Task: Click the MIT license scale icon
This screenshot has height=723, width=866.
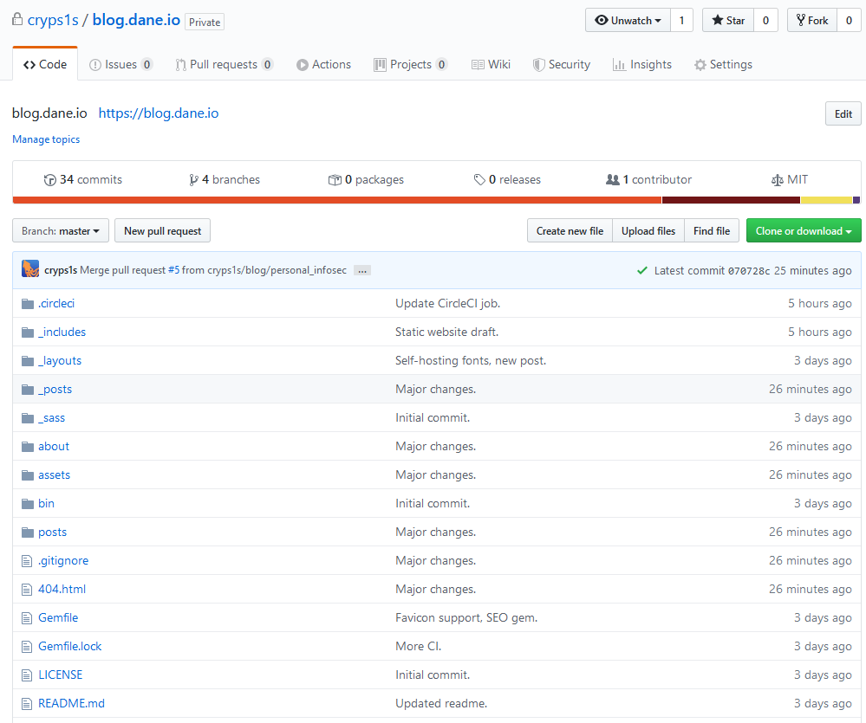Action: tap(777, 180)
